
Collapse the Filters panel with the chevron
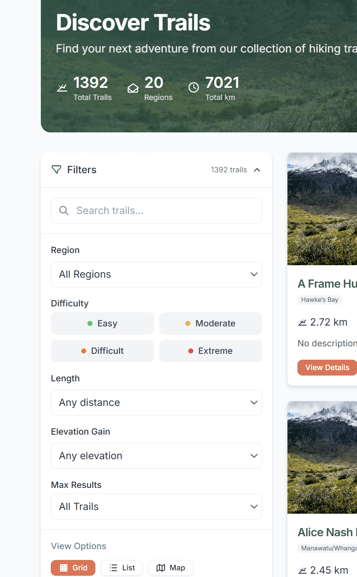(257, 170)
